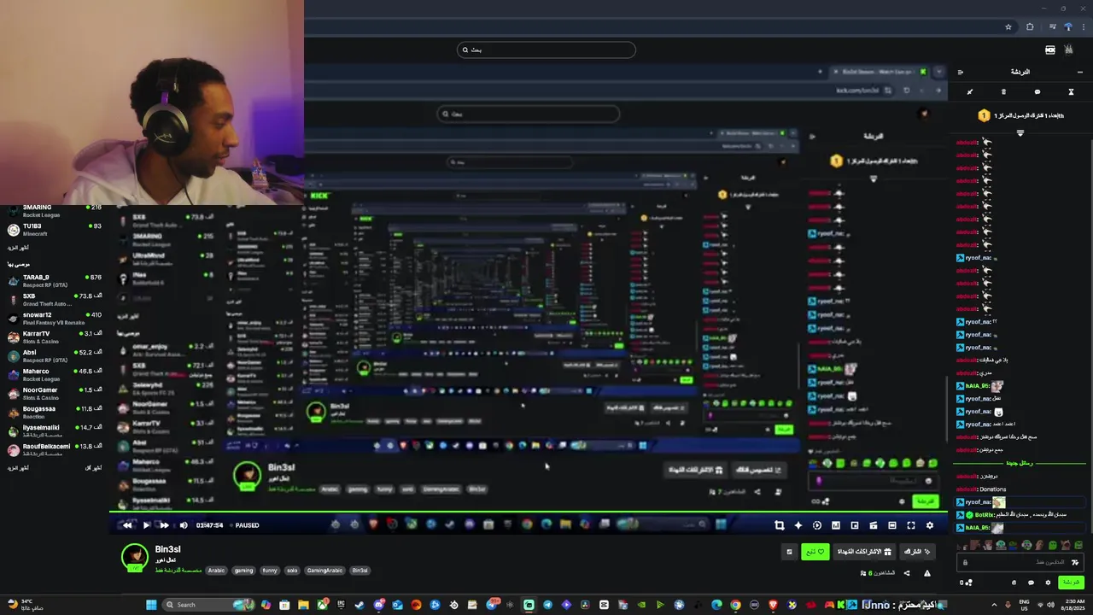The height and width of the screenshot is (615, 1093).
Task: Open the Bin3sl channel avatar
Action: pos(134,557)
